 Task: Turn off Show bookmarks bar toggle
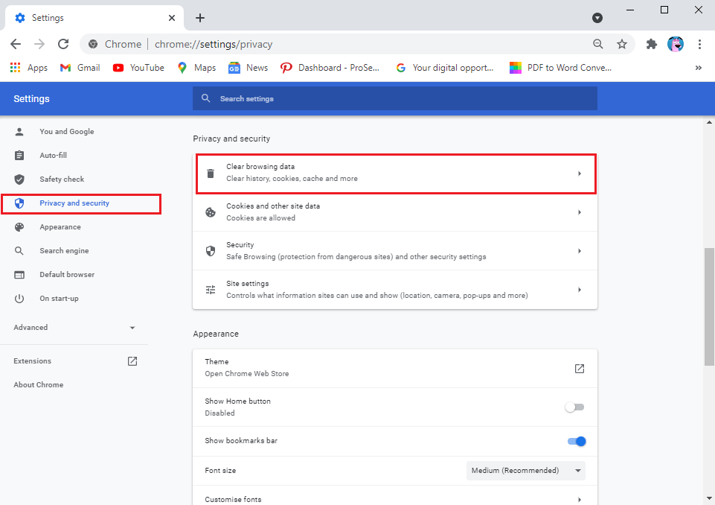click(x=577, y=441)
